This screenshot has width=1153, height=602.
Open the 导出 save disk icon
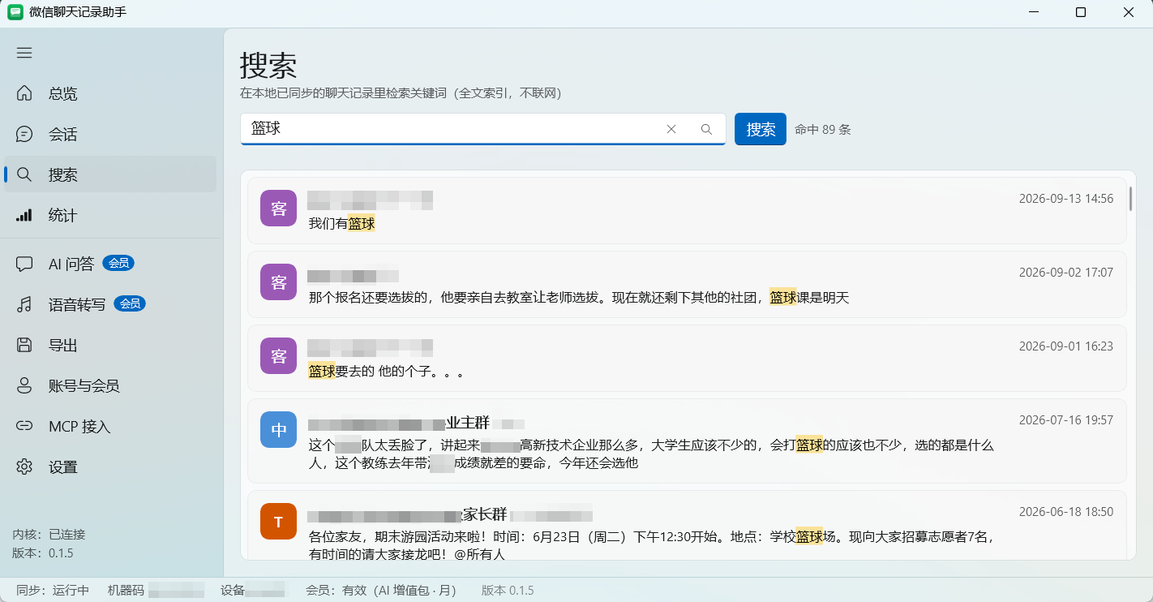(x=24, y=345)
